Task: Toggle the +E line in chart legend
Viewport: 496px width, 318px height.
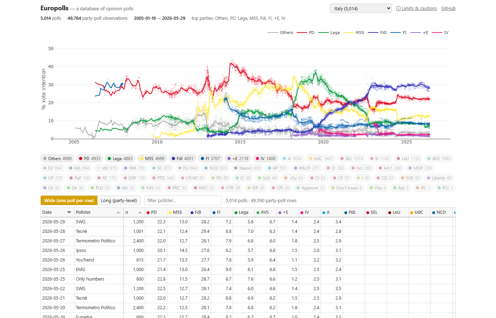Action: (x=419, y=33)
